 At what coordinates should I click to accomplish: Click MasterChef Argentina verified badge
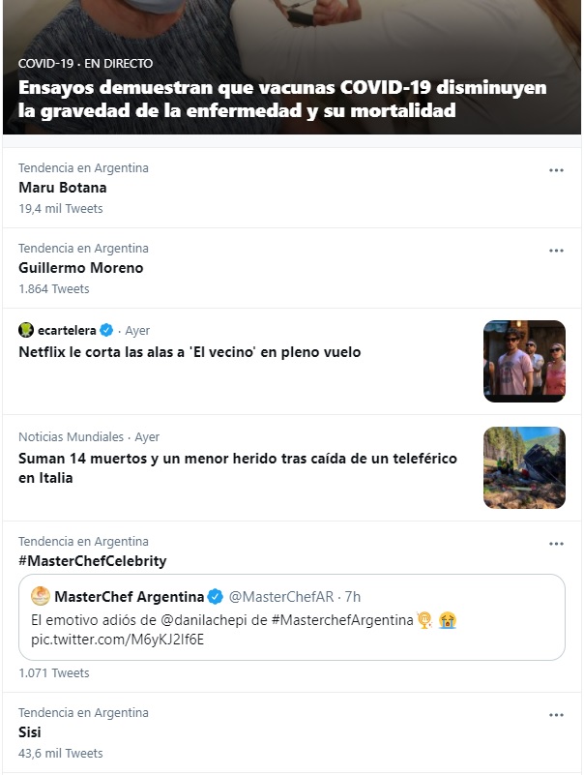click(x=217, y=596)
